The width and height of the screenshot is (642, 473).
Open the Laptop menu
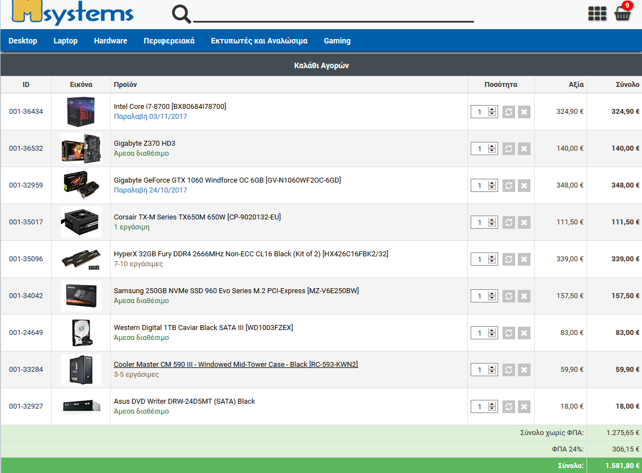tap(65, 41)
